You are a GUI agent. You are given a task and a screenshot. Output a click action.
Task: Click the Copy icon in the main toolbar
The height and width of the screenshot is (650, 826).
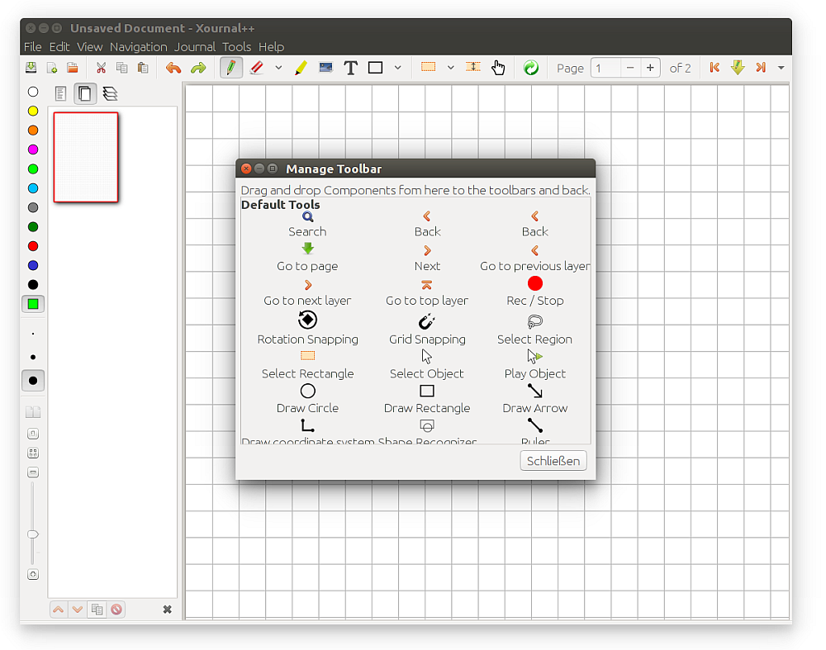[x=121, y=68]
